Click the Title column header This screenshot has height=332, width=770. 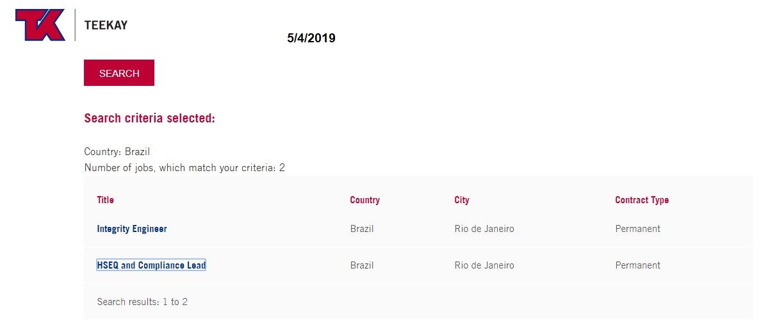(105, 200)
